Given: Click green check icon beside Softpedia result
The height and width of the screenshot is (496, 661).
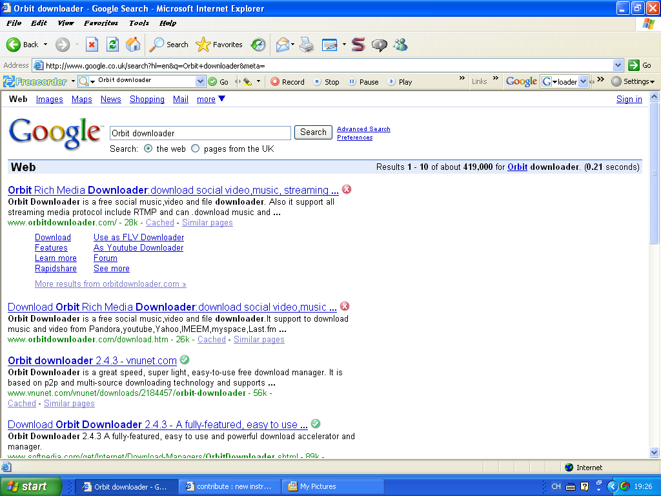Looking at the screenshot, I should [x=315, y=424].
